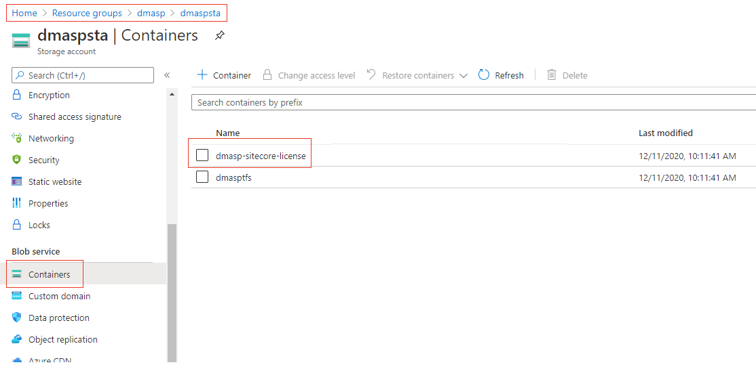The height and width of the screenshot is (369, 756).
Task: Open dmasp resource group breadcrumb
Action: 151,13
